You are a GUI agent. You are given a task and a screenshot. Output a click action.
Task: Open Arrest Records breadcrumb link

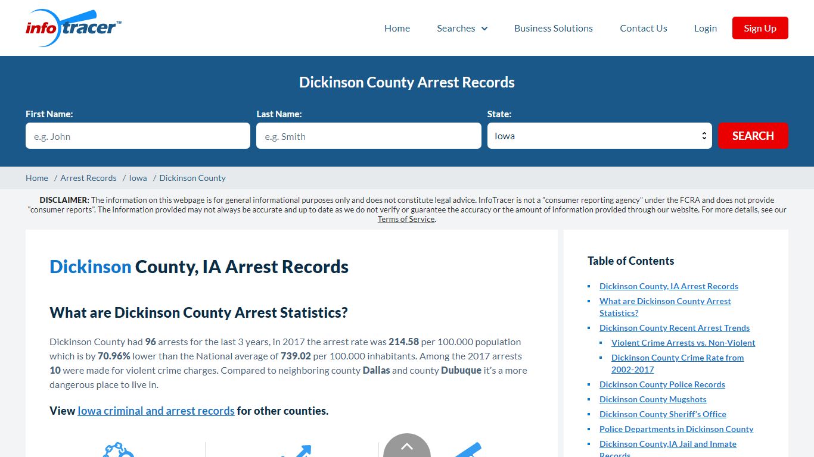[88, 178]
